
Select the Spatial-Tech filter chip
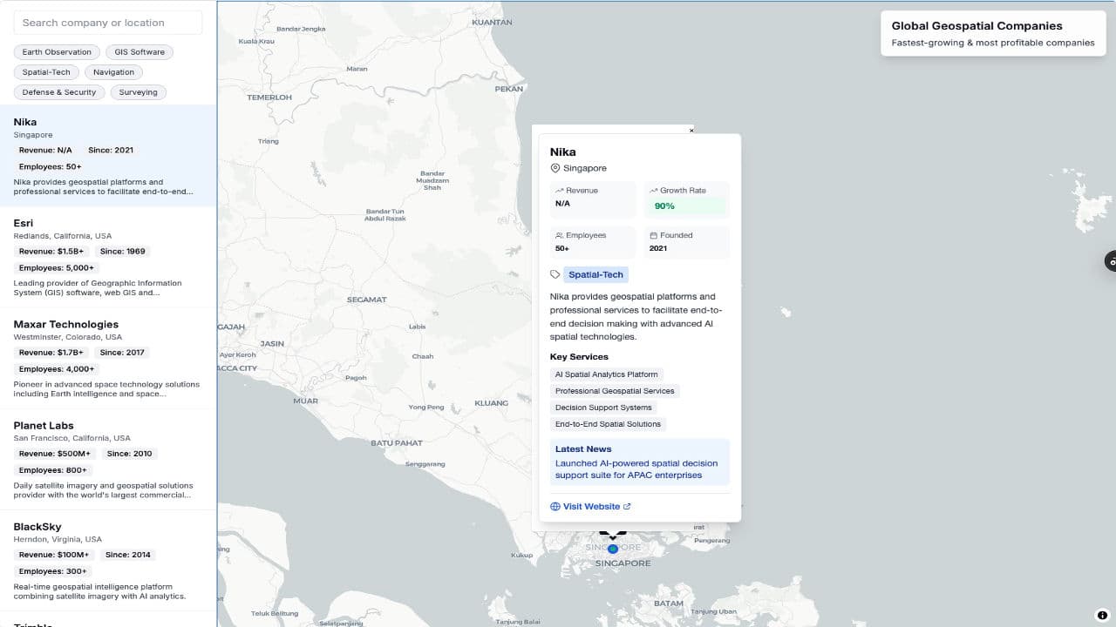click(x=46, y=72)
